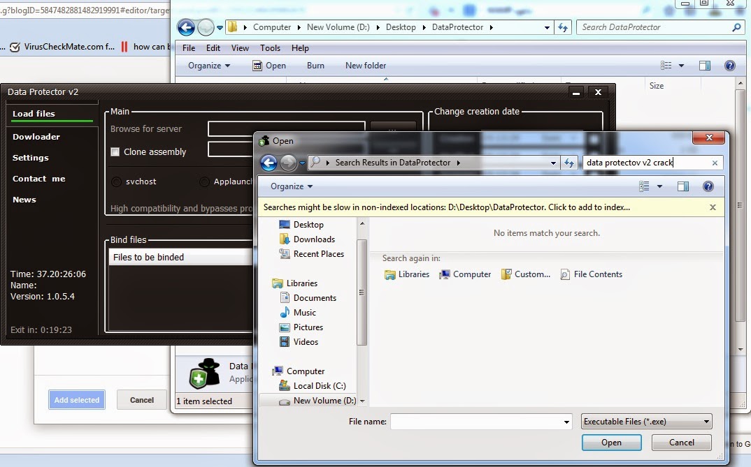Select Downloads in navigation pane
This screenshot has width=751, height=467.
(307, 239)
